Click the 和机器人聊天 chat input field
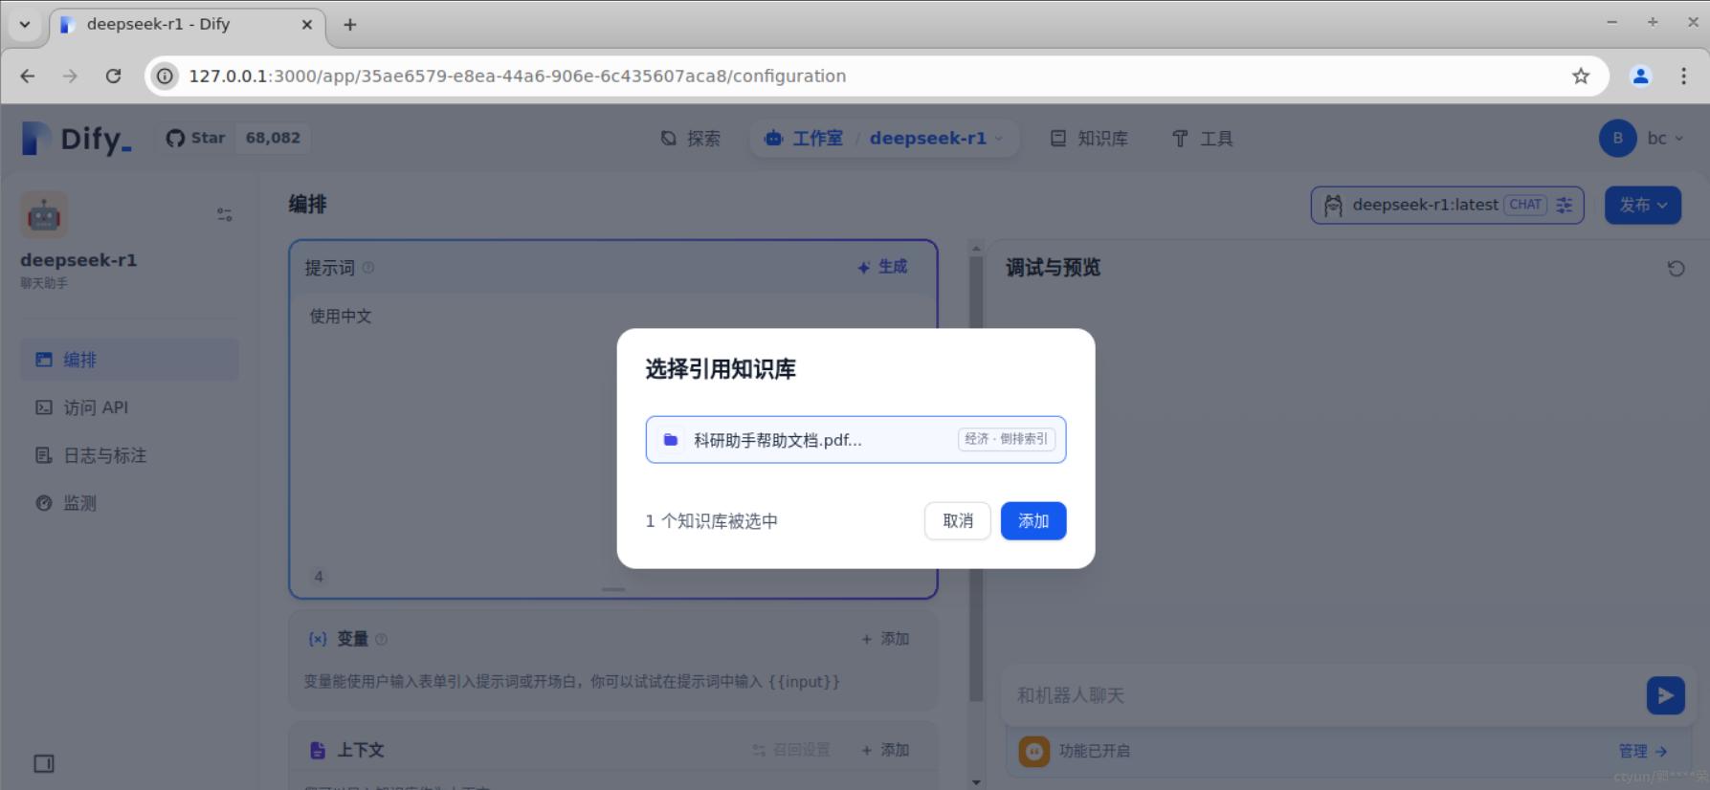This screenshot has height=790, width=1710. (1321, 695)
